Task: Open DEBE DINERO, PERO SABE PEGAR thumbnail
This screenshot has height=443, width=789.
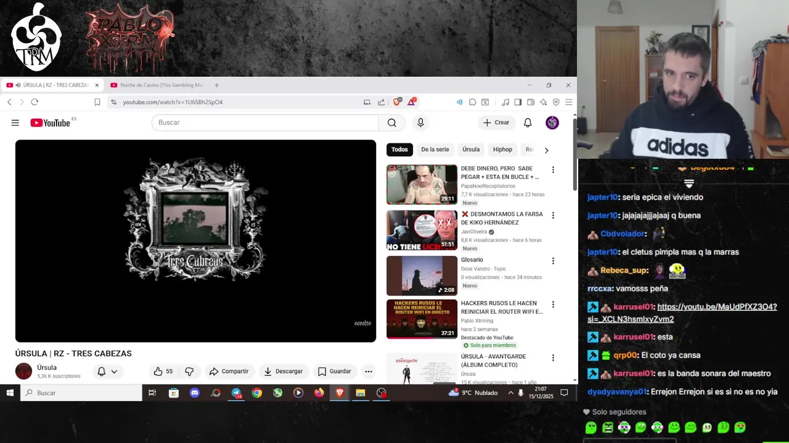Action: (422, 185)
